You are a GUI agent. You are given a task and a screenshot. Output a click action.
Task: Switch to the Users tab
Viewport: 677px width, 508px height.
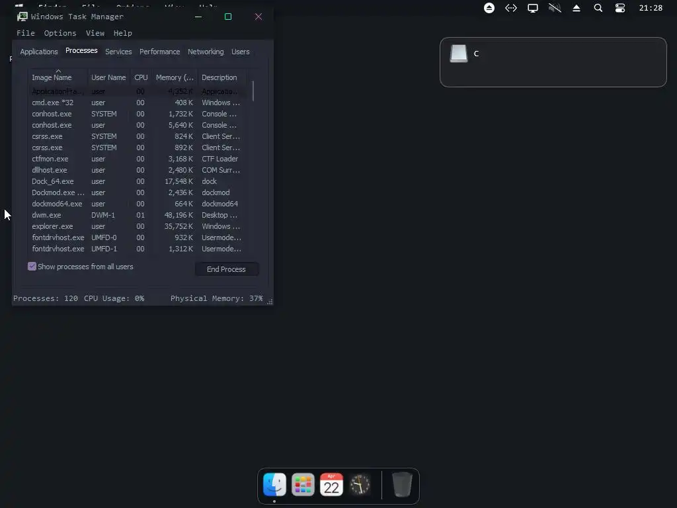click(240, 52)
